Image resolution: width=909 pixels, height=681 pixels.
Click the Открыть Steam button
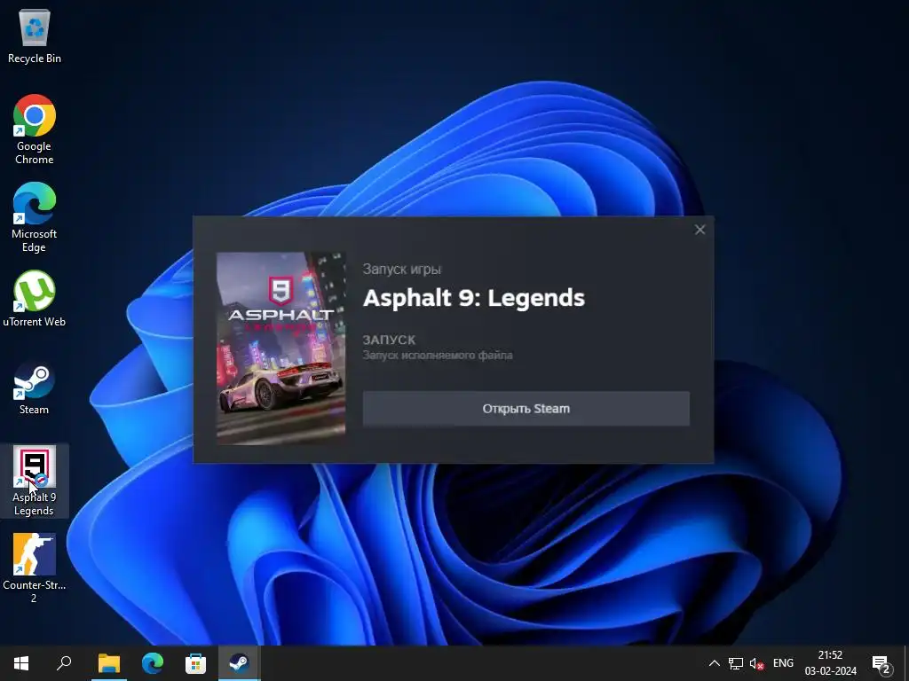(x=526, y=408)
